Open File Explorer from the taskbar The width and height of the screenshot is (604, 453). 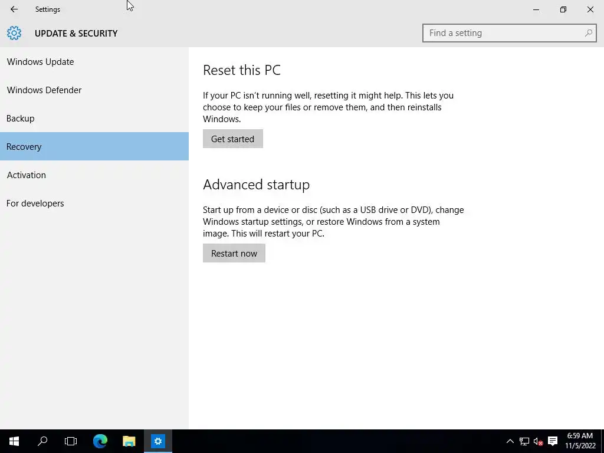point(129,441)
